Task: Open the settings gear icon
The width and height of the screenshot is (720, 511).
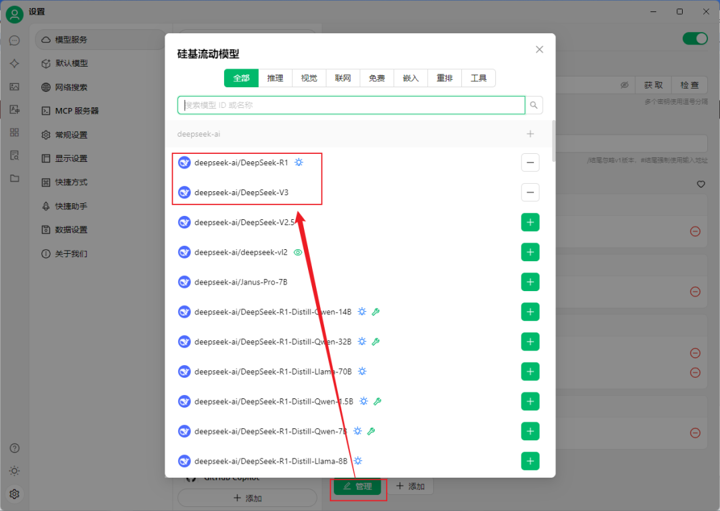Action: click(x=14, y=494)
